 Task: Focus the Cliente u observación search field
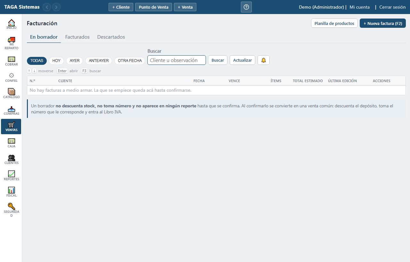tap(176, 60)
